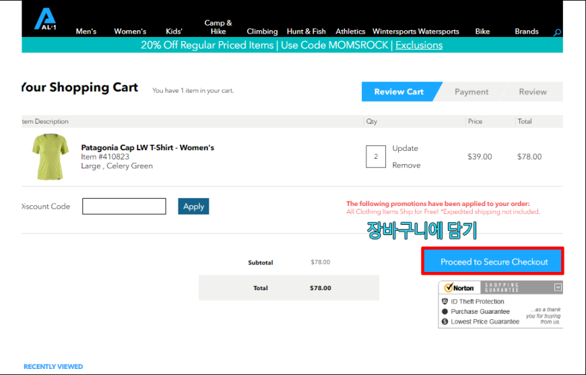Open the Men's menu

[86, 32]
